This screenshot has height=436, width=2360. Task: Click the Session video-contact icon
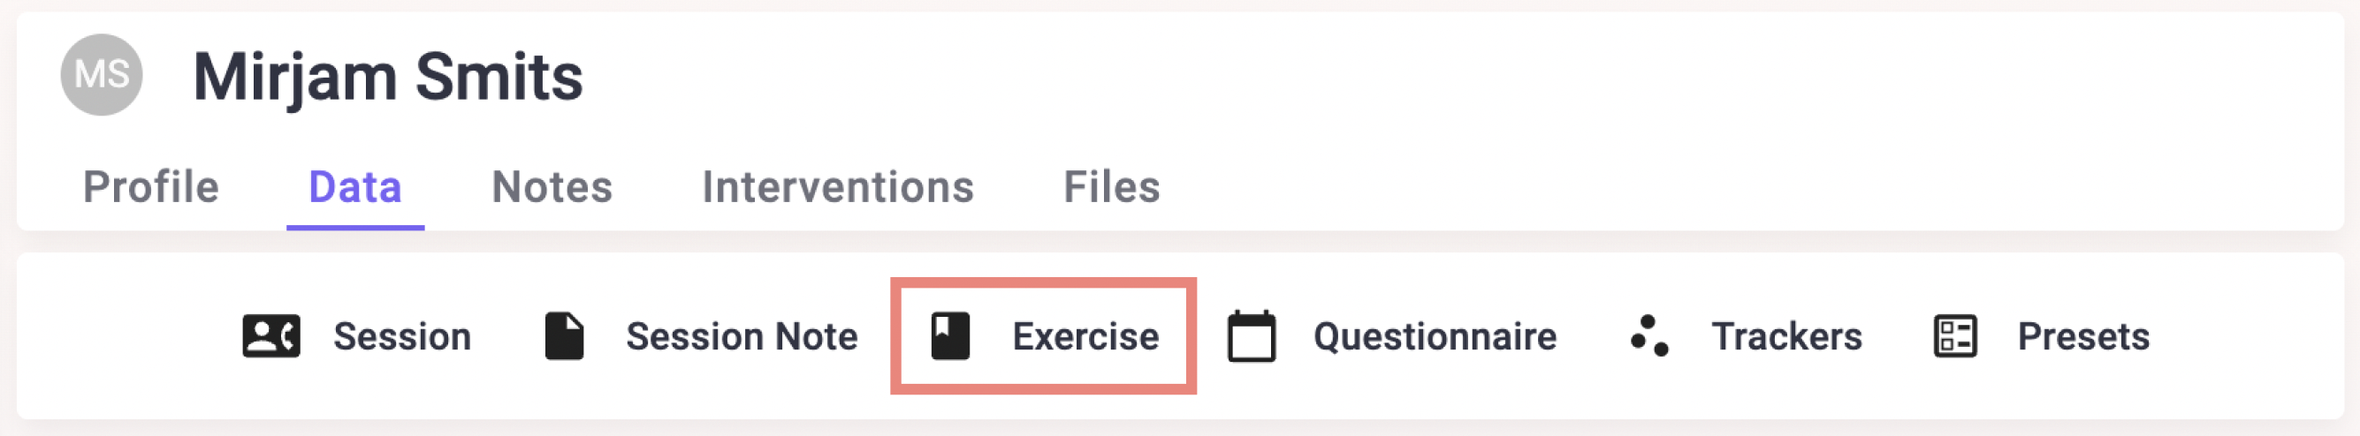point(270,336)
